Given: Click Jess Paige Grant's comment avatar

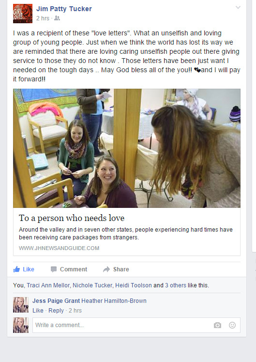Looking at the screenshot, I should pos(21,305).
